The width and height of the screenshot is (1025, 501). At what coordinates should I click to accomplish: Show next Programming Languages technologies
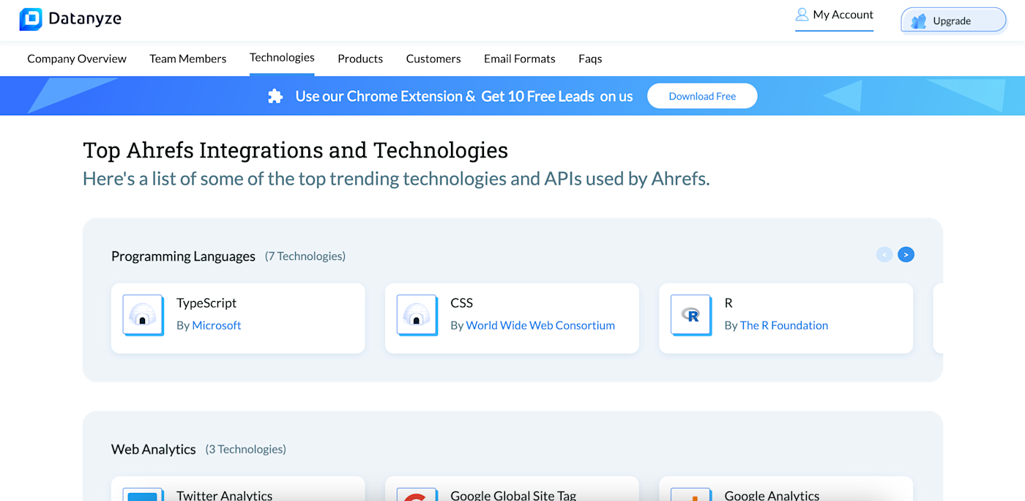pos(906,255)
